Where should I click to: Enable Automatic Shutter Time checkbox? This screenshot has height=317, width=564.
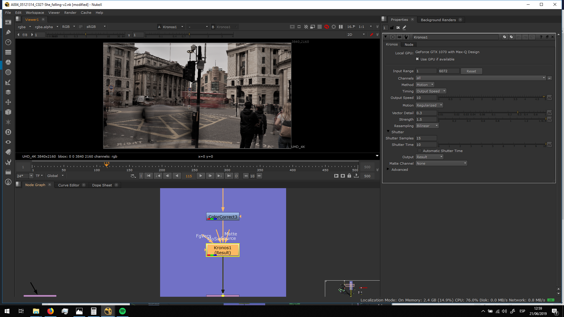point(419,151)
